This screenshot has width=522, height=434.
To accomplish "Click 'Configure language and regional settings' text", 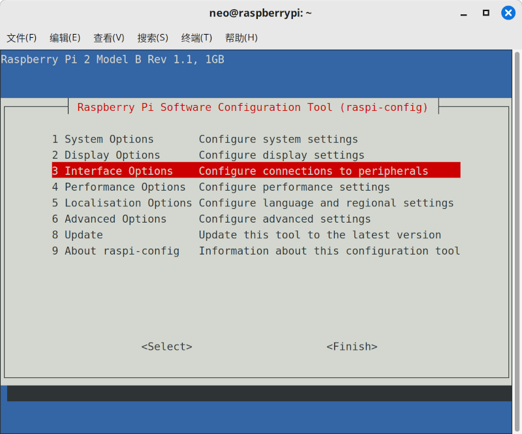I will pyautogui.click(x=326, y=203).
